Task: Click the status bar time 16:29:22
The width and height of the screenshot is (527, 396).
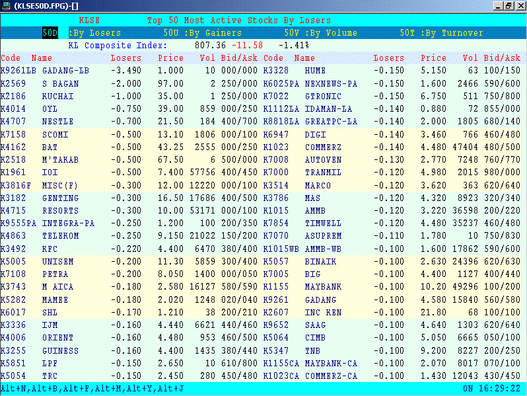Action: pyautogui.click(x=500, y=389)
